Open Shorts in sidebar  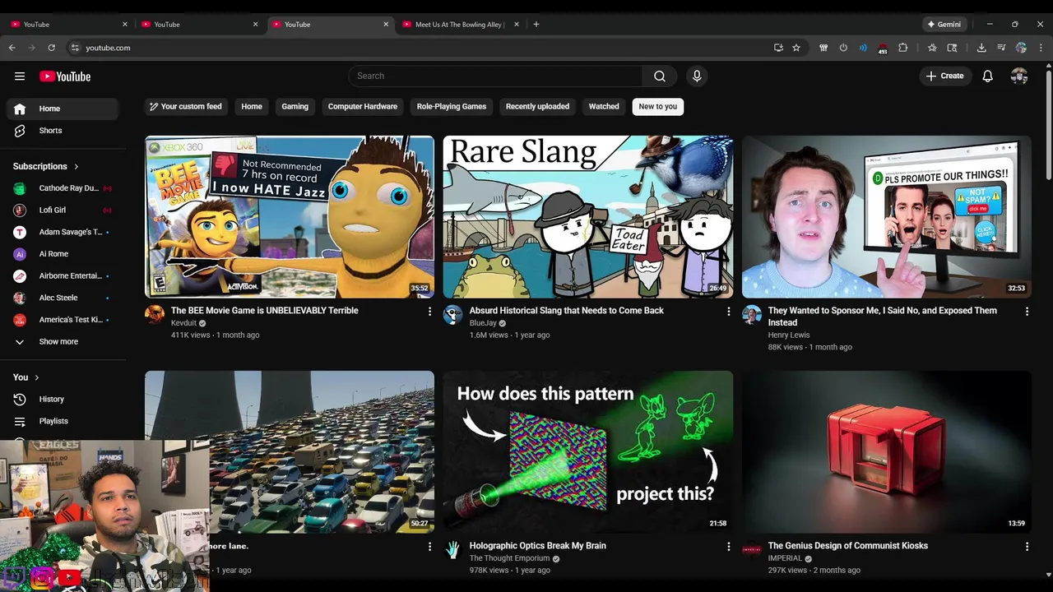click(63, 131)
